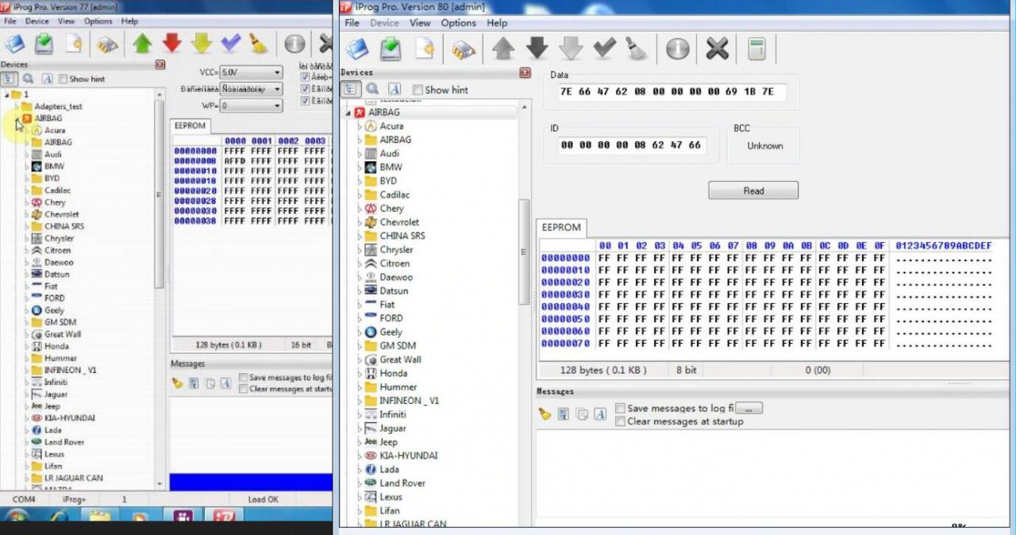Close the Devices panel in Version 80
The height and width of the screenshot is (535, 1016).
coord(525,73)
